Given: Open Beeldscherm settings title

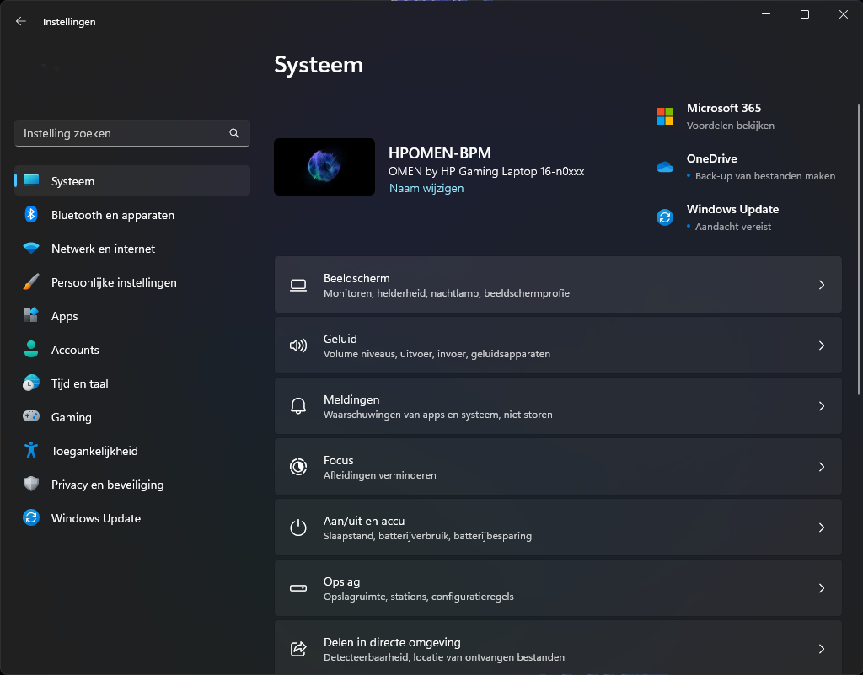Looking at the screenshot, I should click(x=356, y=278).
